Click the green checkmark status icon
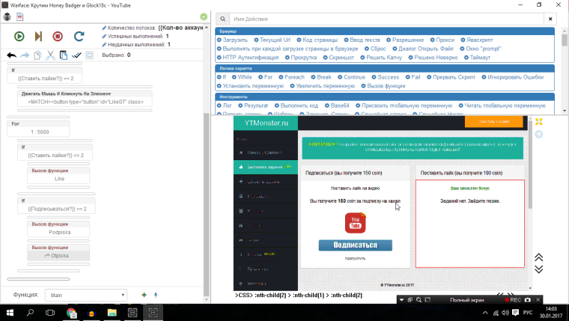Screen dimensions: 569x321 tap(204, 16)
